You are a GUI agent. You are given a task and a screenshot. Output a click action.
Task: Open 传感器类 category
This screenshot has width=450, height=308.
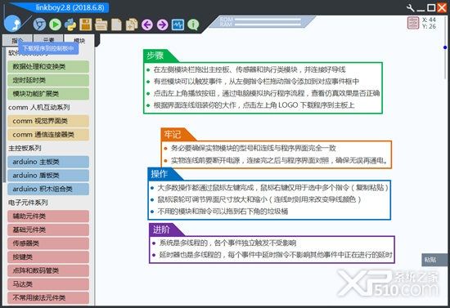pyautogui.click(x=48, y=243)
